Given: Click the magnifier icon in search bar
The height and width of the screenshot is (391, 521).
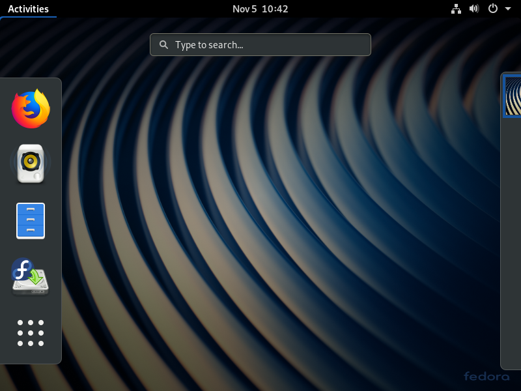Looking at the screenshot, I should [x=164, y=45].
